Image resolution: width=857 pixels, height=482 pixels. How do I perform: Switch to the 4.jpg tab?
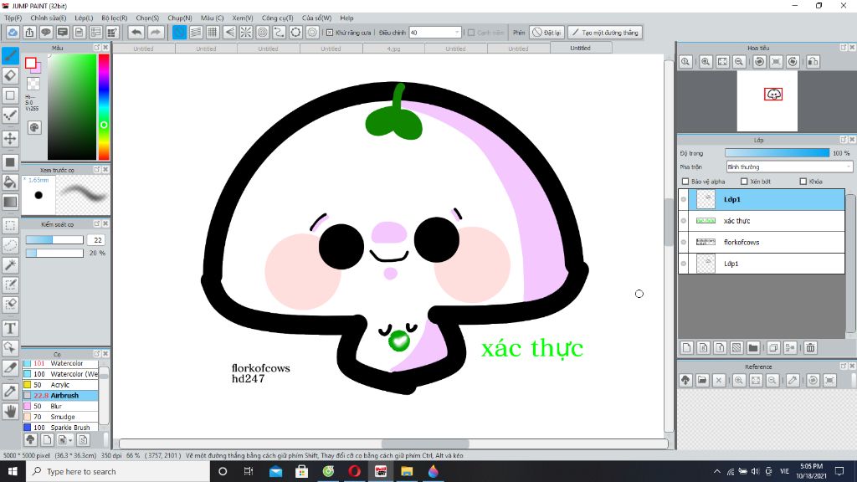[393, 49]
